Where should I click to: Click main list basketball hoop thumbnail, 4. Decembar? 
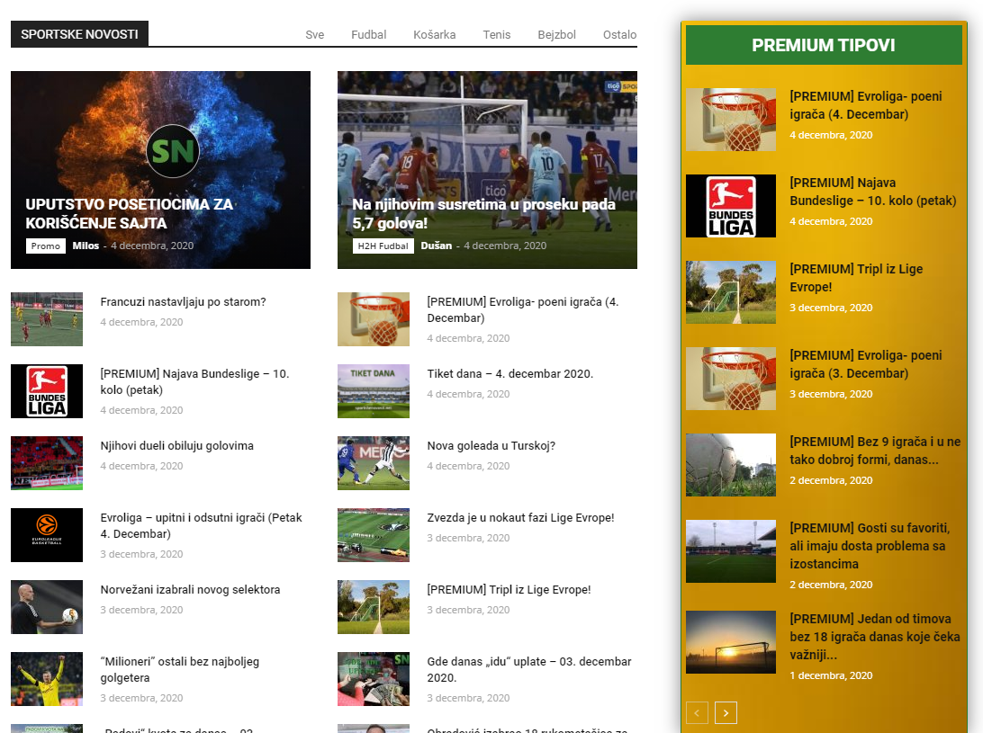click(x=374, y=319)
